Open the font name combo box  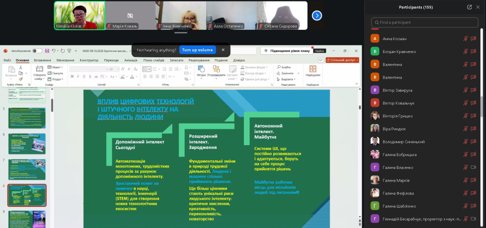click(88, 69)
